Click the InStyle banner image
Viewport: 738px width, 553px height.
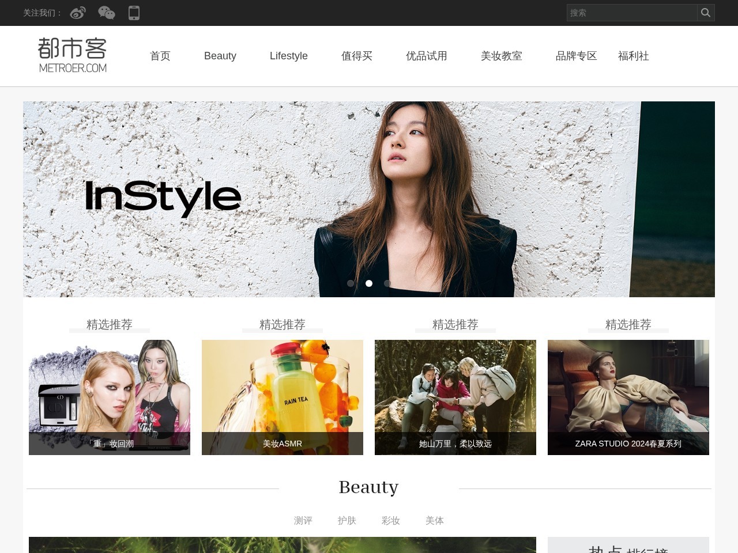(x=369, y=196)
